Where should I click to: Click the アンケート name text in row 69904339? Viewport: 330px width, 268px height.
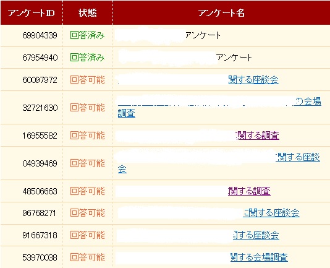(x=203, y=35)
